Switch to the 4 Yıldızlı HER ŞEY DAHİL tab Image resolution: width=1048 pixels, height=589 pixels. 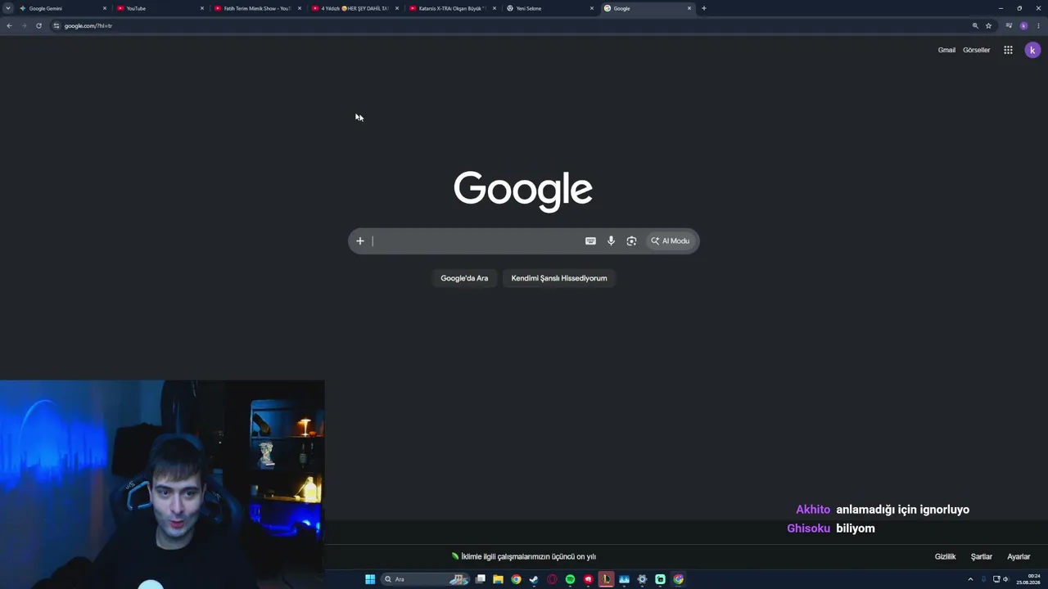[x=355, y=8]
